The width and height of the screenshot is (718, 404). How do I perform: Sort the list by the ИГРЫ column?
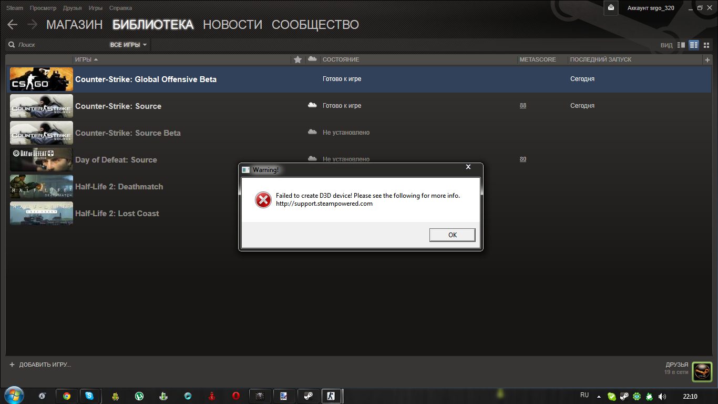click(86, 59)
